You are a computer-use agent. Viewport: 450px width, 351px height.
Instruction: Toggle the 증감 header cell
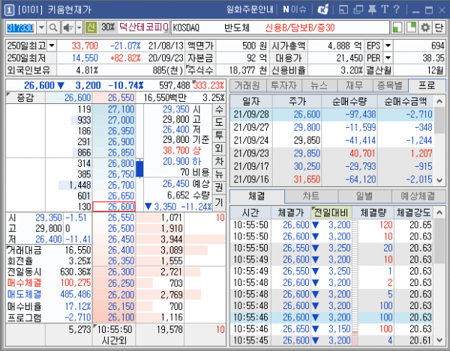click(x=25, y=98)
